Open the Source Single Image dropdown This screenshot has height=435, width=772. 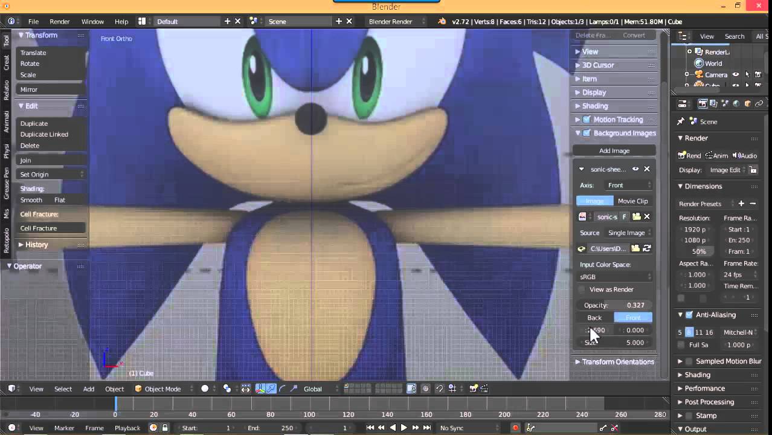(628, 233)
